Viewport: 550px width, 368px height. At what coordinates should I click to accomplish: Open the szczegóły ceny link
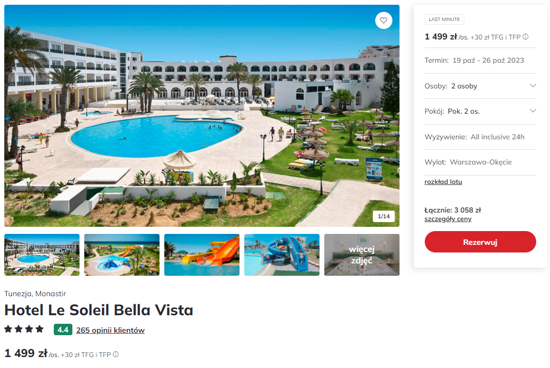448,219
